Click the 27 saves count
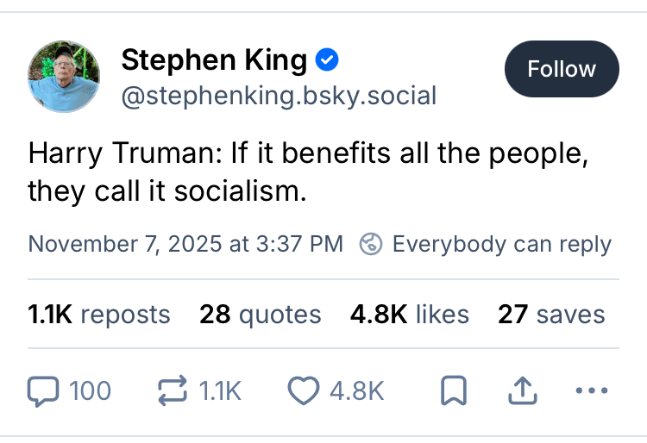This screenshot has height=443, width=647. (x=551, y=315)
